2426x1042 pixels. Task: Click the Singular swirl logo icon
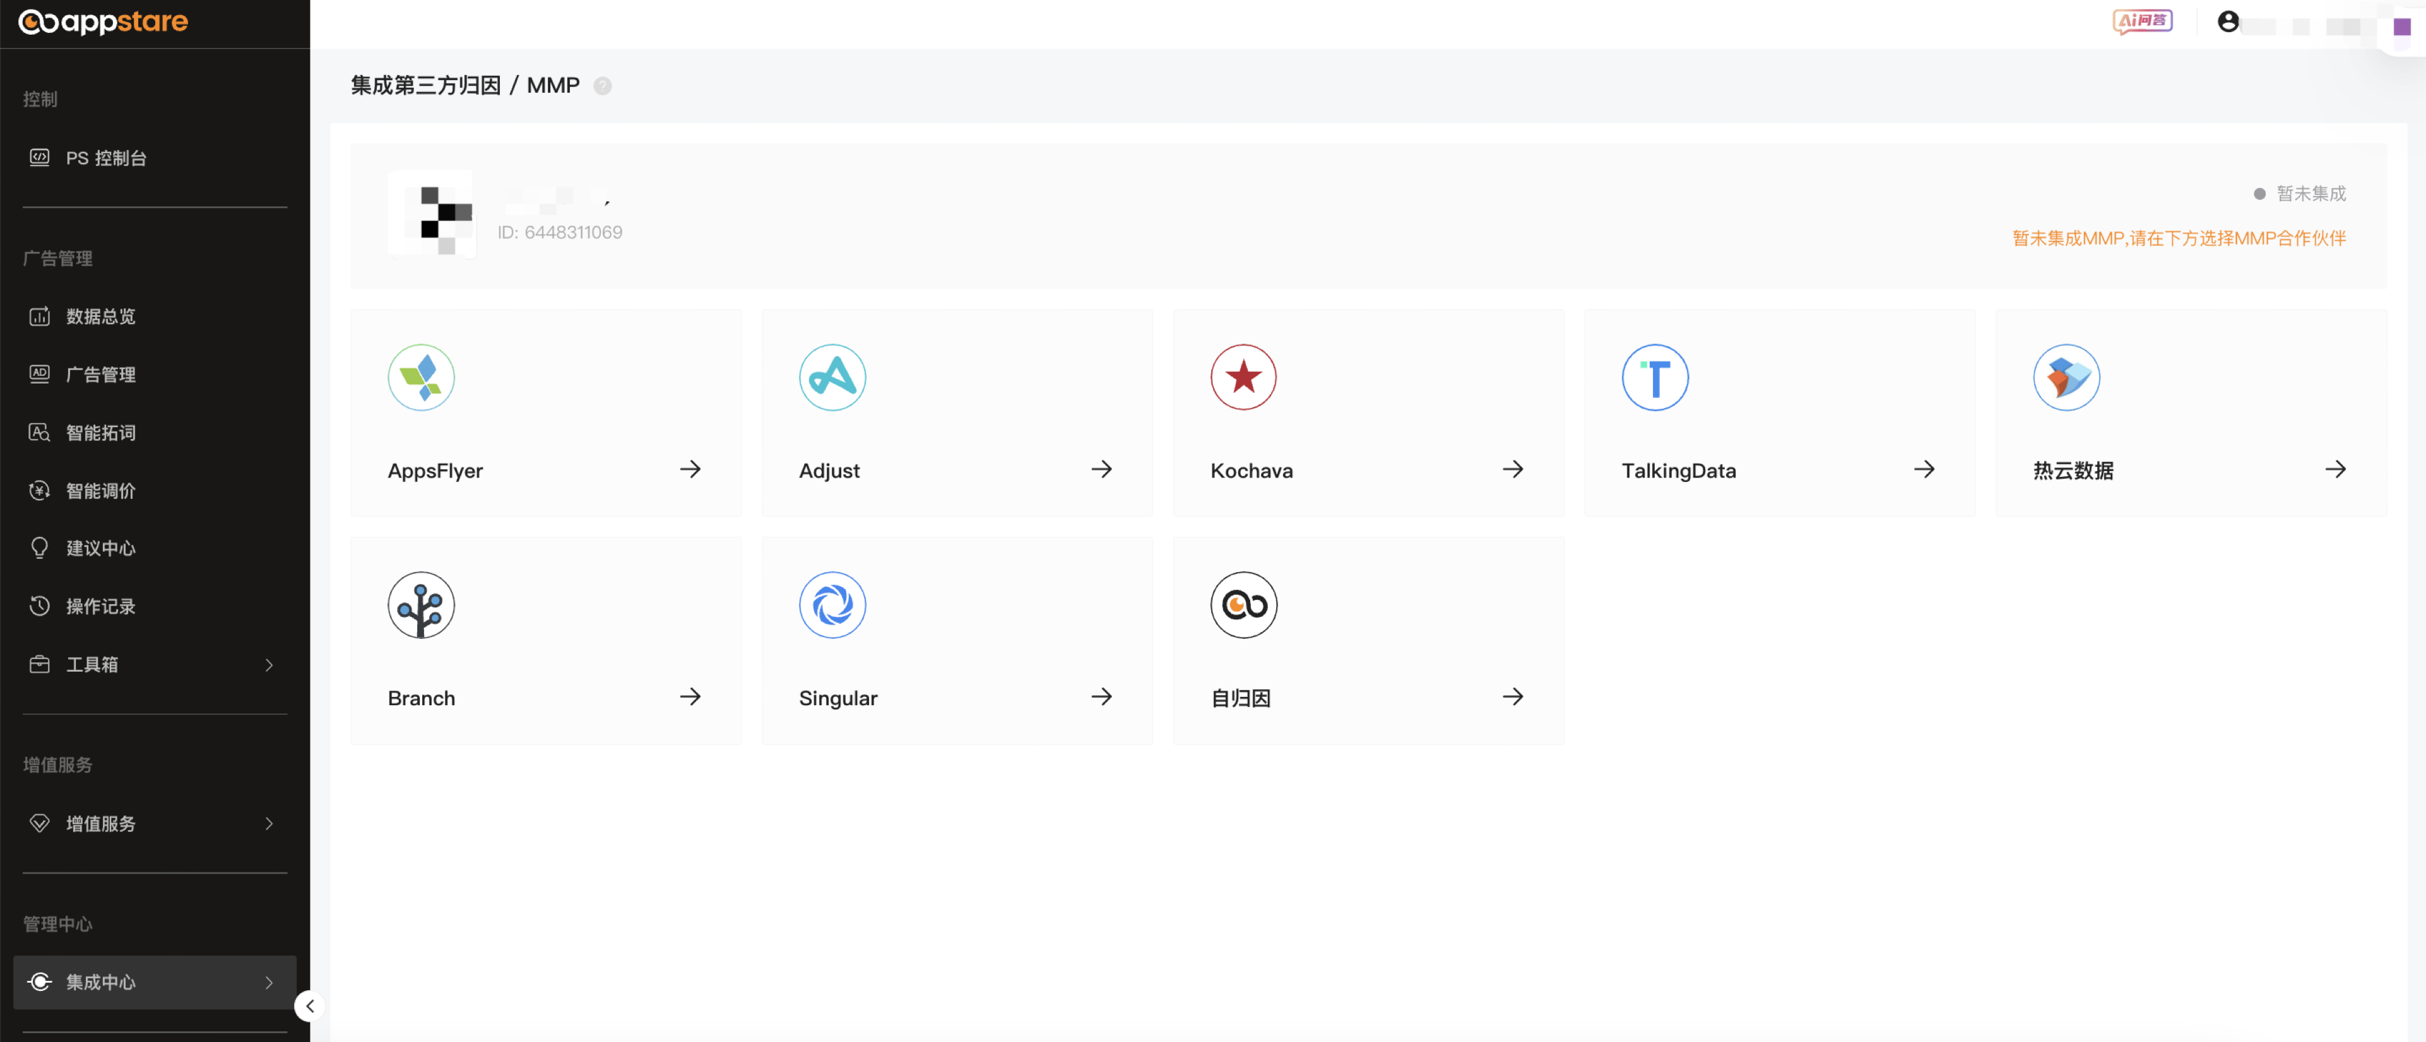pos(832,606)
